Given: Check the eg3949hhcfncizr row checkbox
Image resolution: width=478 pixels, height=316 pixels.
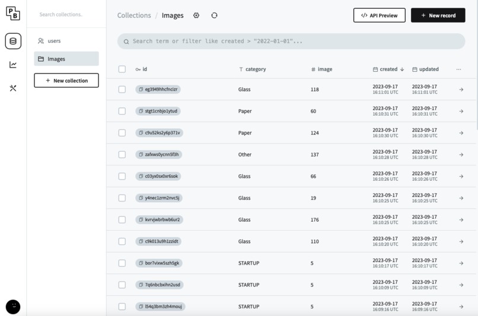Looking at the screenshot, I should [x=122, y=90].
